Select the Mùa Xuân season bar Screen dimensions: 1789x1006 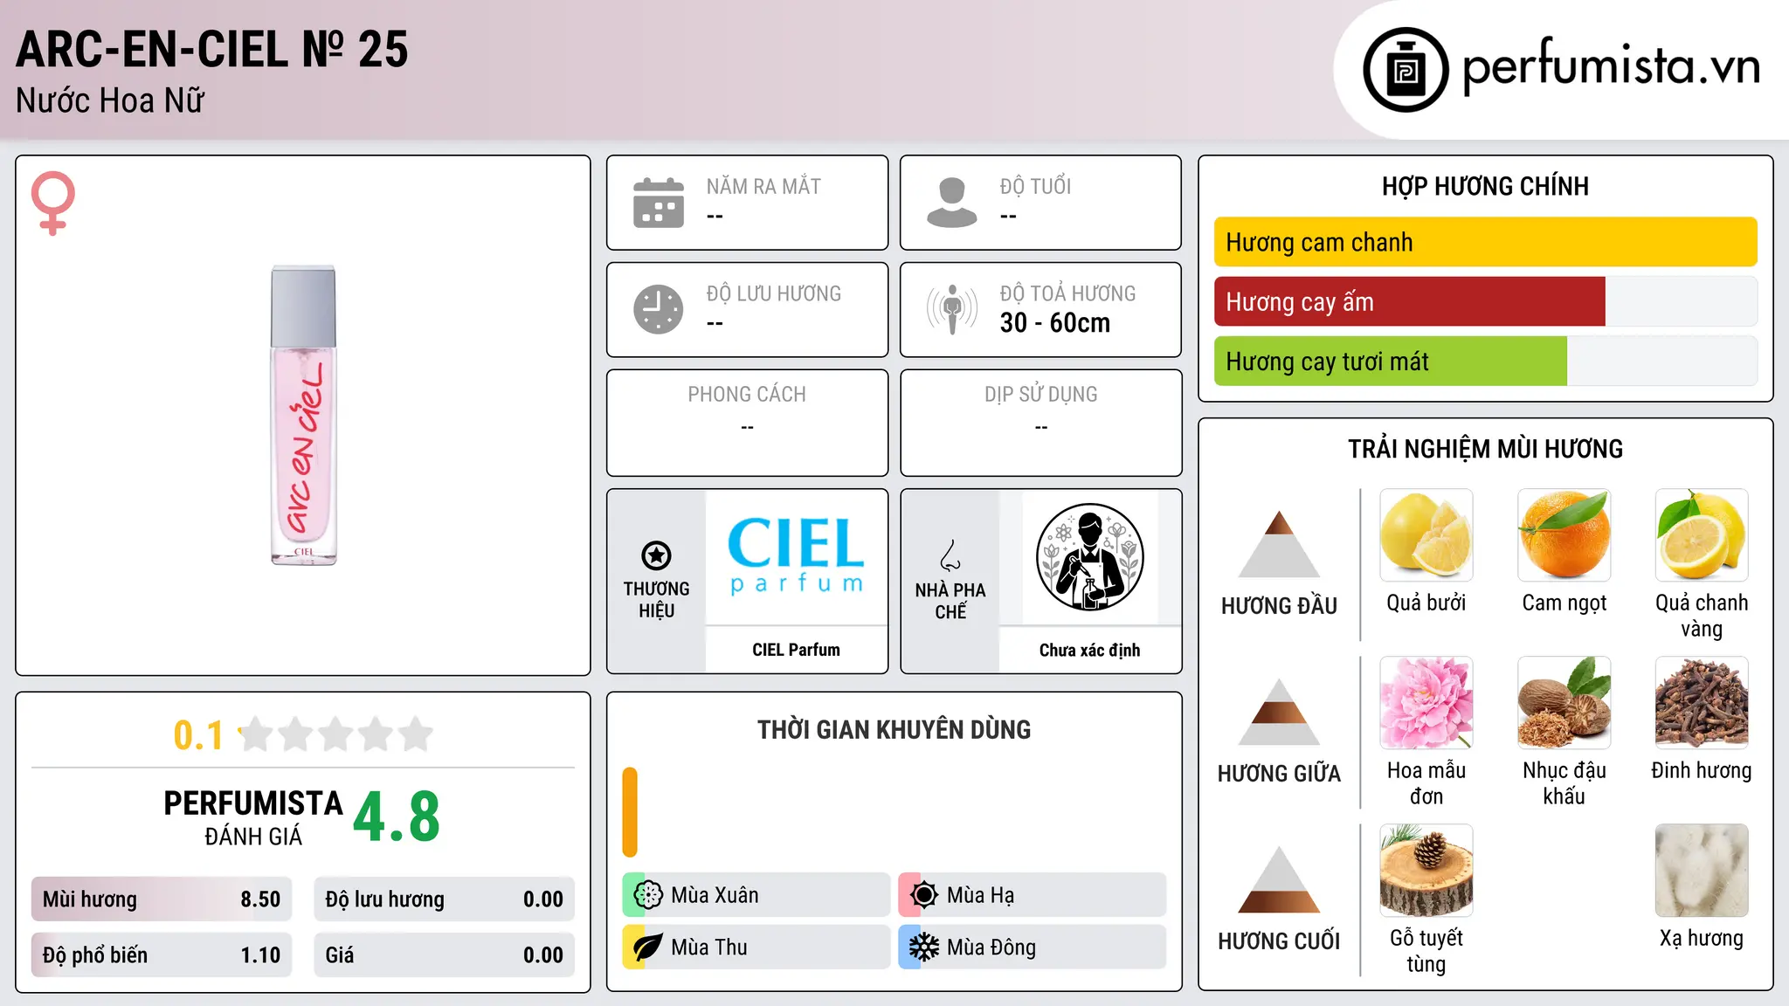coord(756,895)
